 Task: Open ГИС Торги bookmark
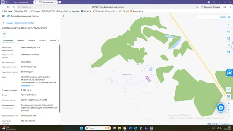point(7,11)
